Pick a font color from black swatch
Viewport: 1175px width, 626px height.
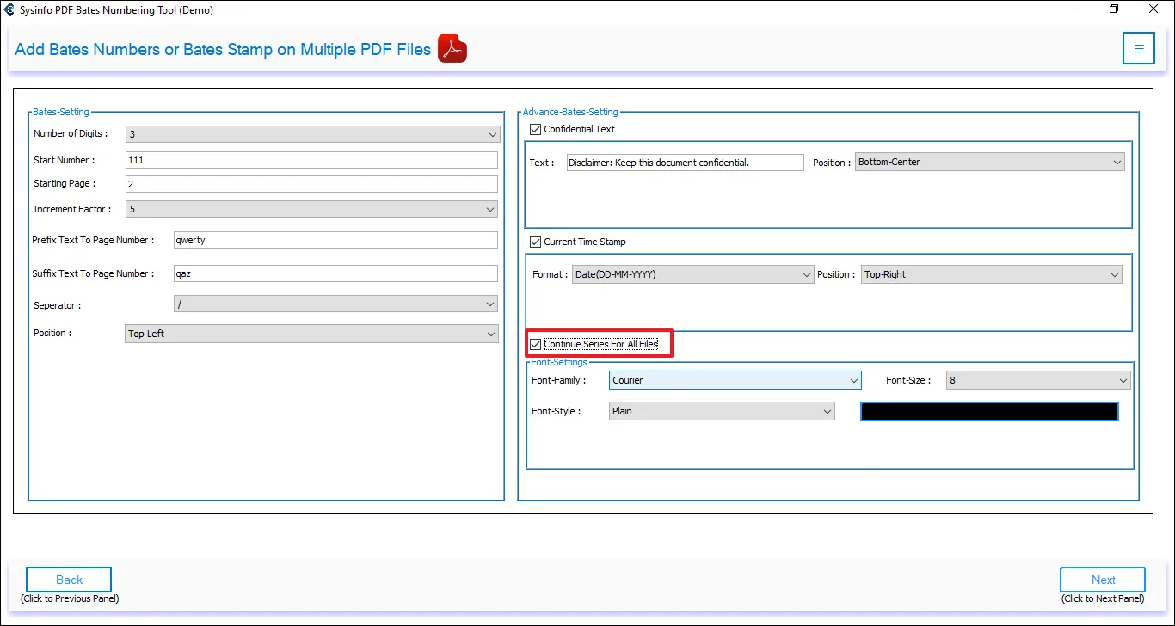(989, 411)
